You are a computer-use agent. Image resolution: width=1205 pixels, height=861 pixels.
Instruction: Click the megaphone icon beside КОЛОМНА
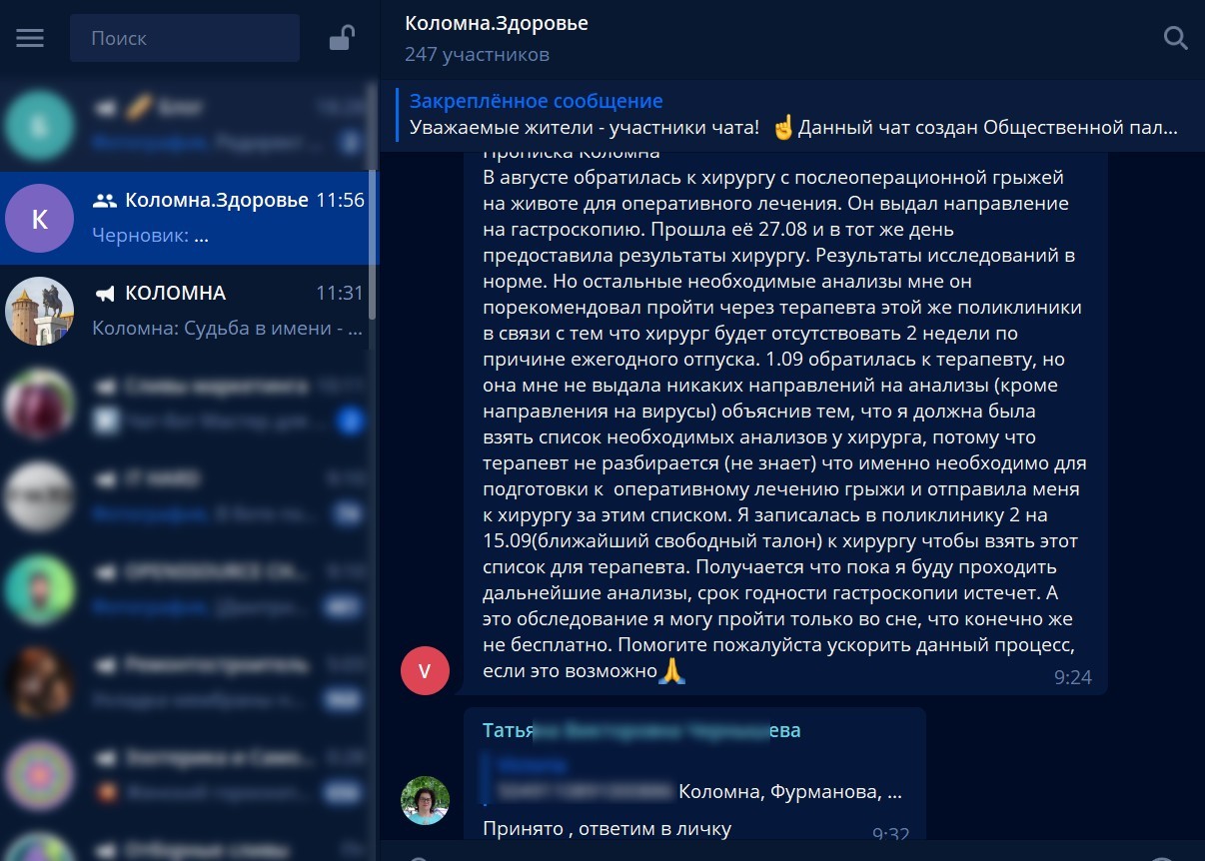pyautogui.click(x=105, y=294)
